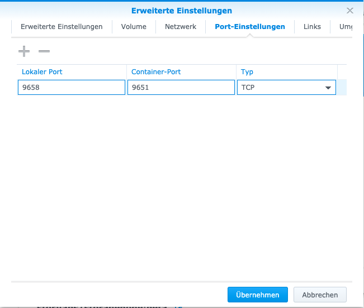Edit the Container-Port field 9651
This screenshot has width=364, height=308.
coord(181,87)
